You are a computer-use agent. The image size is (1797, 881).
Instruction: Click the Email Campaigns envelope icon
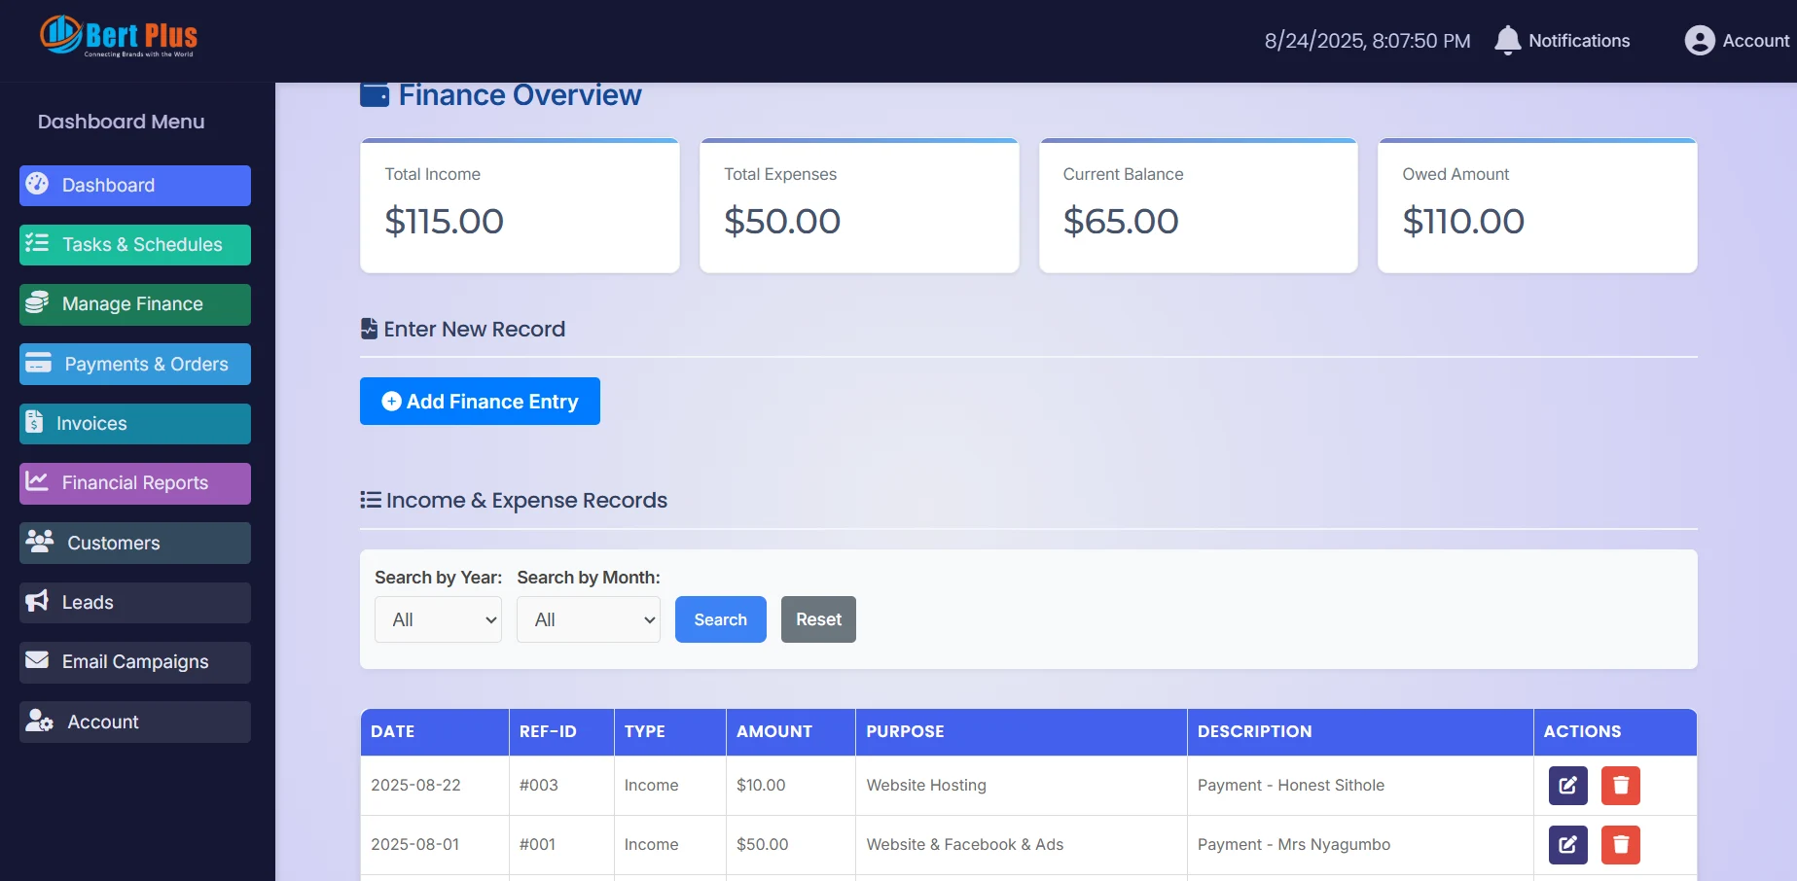coord(36,661)
